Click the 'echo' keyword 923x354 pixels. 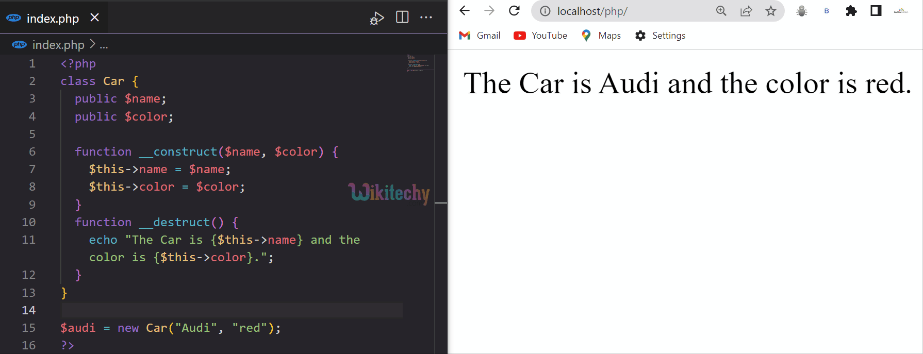[x=103, y=240]
